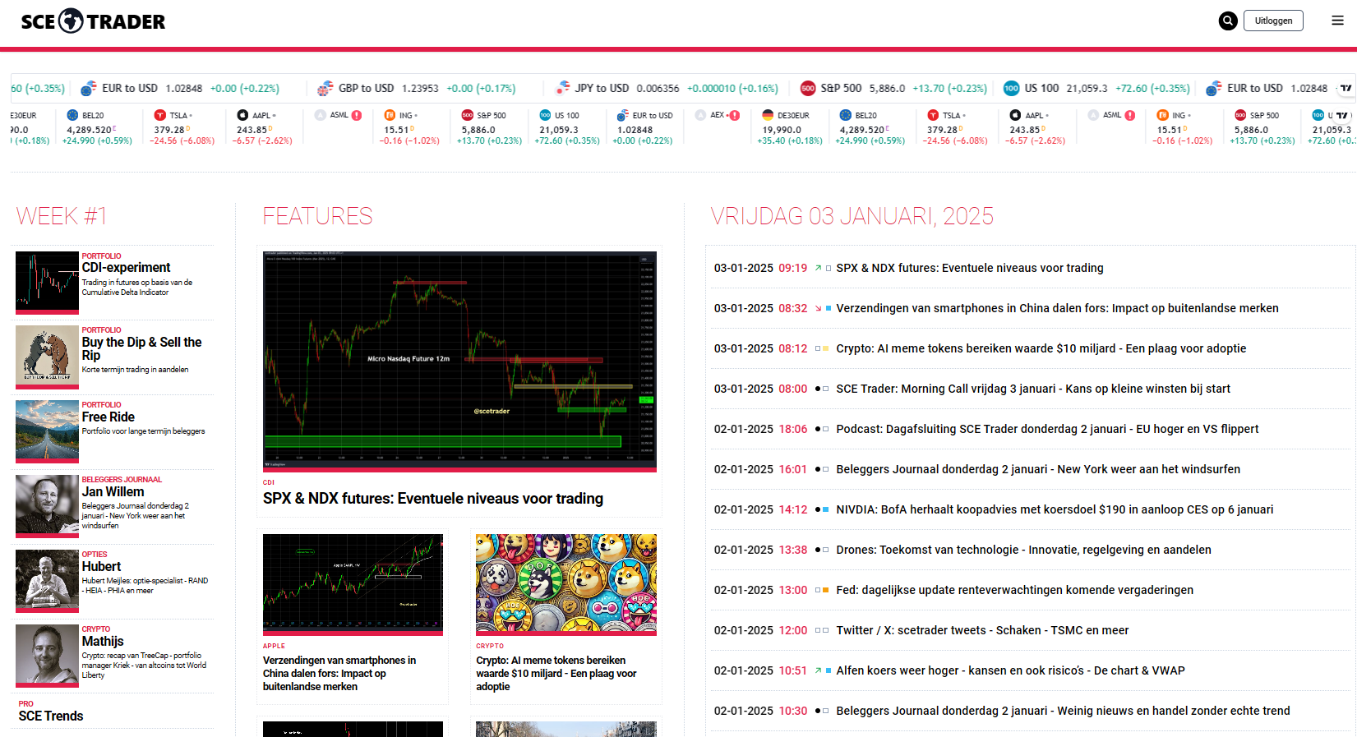Image resolution: width=1357 pixels, height=737 pixels.
Task: Click the FEATURES section heading
Action: coord(317,216)
